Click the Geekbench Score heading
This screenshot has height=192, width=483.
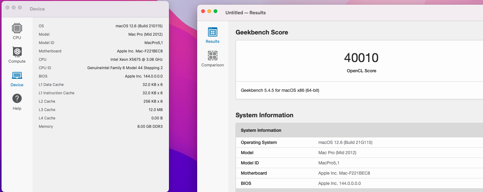click(262, 32)
